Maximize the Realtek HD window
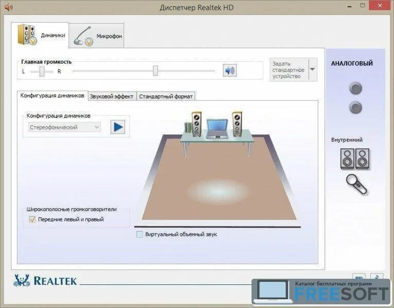The image size is (394, 308). click(x=363, y=6)
